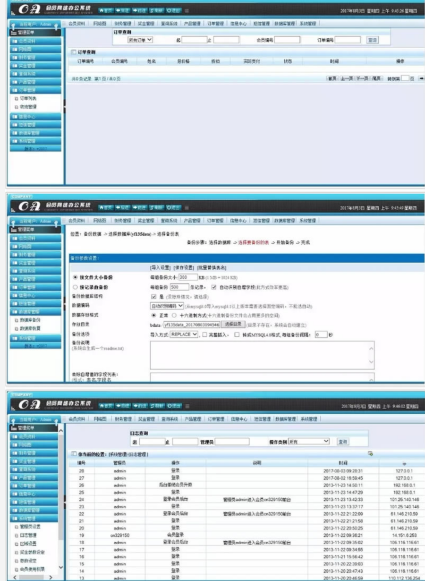This screenshot has height=581, width=425.
Task: Open 数据库恢复 in the backup page sidebar
Action: click(30, 328)
